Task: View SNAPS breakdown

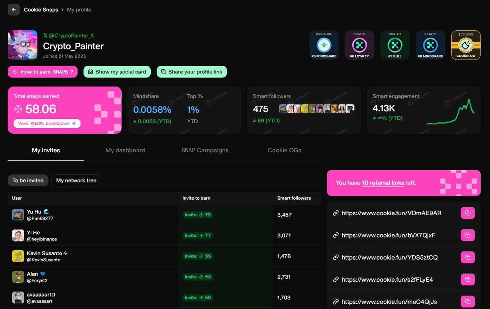Action: pyautogui.click(x=47, y=124)
